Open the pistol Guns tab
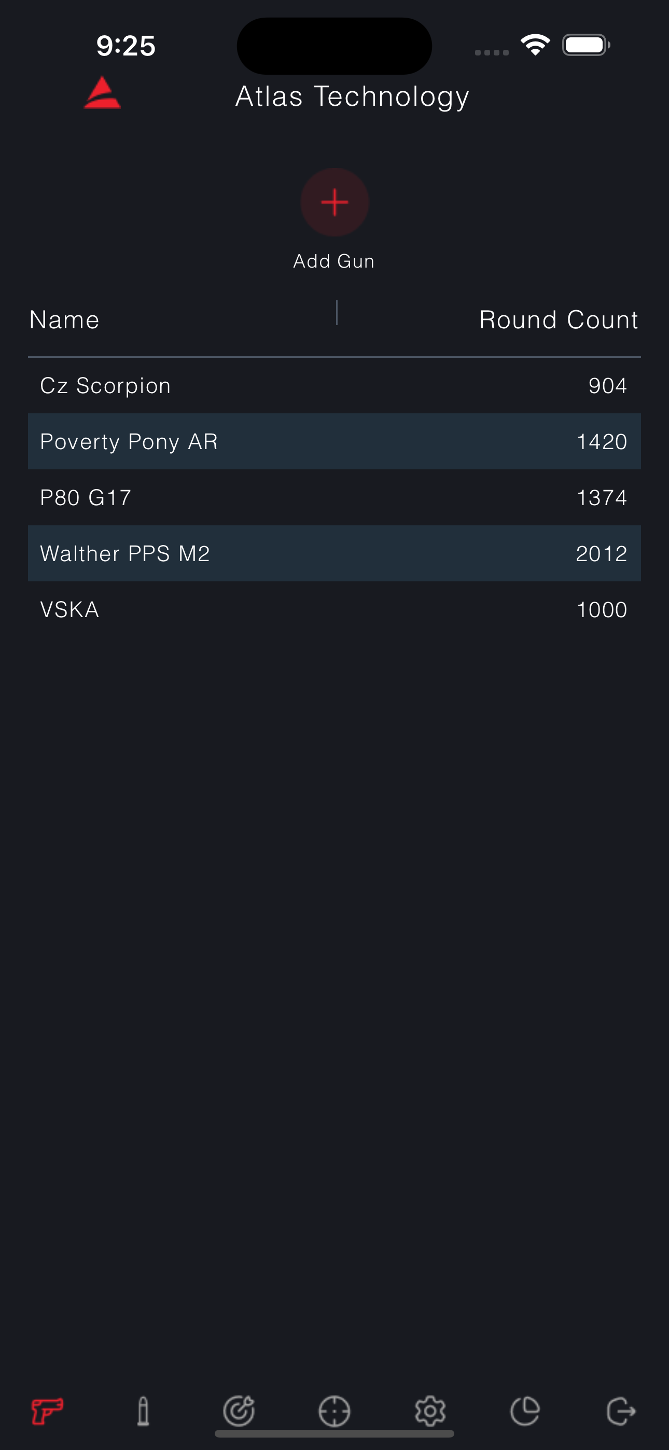Screen dimensions: 669x1450 point(47,1411)
